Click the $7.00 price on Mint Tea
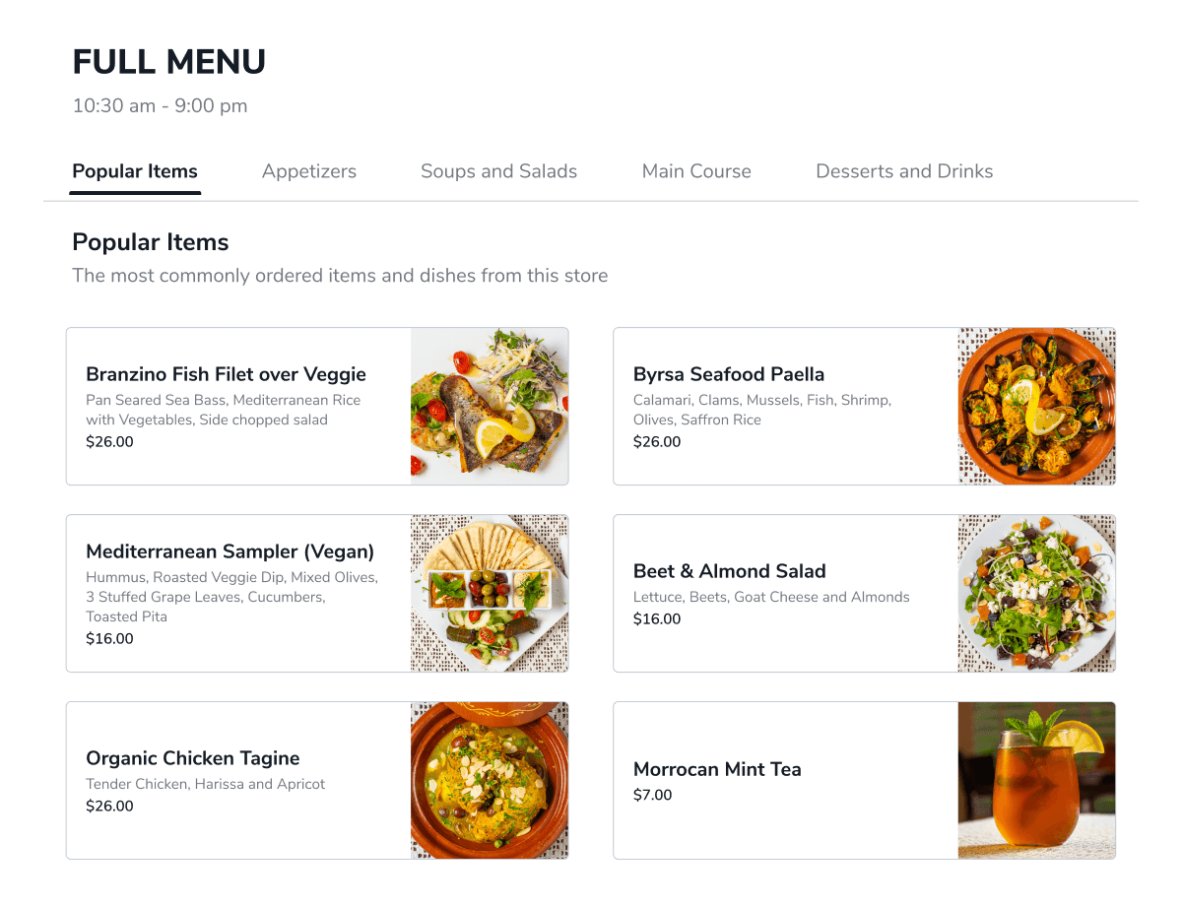This screenshot has width=1182, height=906. [x=653, y=795]
